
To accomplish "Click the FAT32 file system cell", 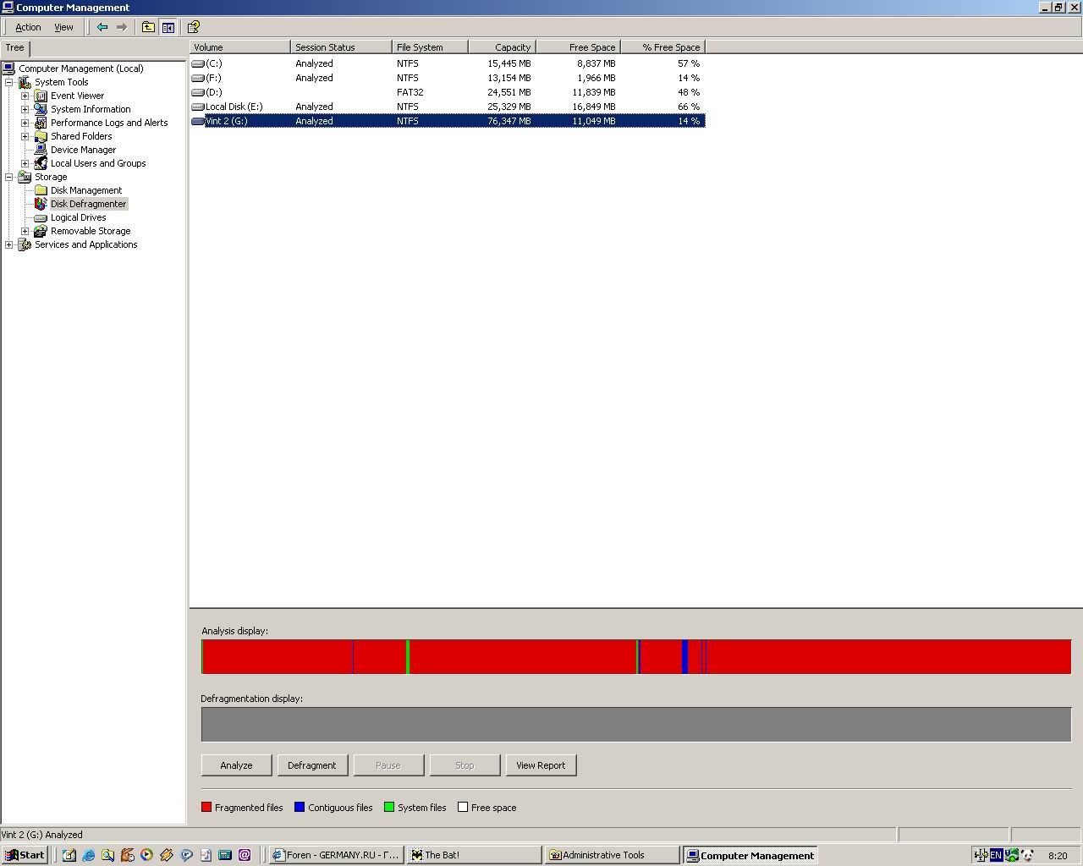I will coord(410,92).
